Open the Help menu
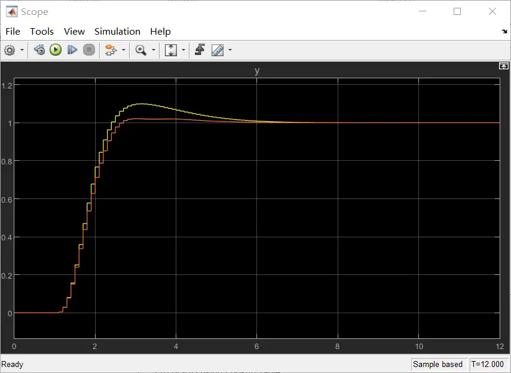Viewport: 511px width, 373px height. (x=160, y=31)
